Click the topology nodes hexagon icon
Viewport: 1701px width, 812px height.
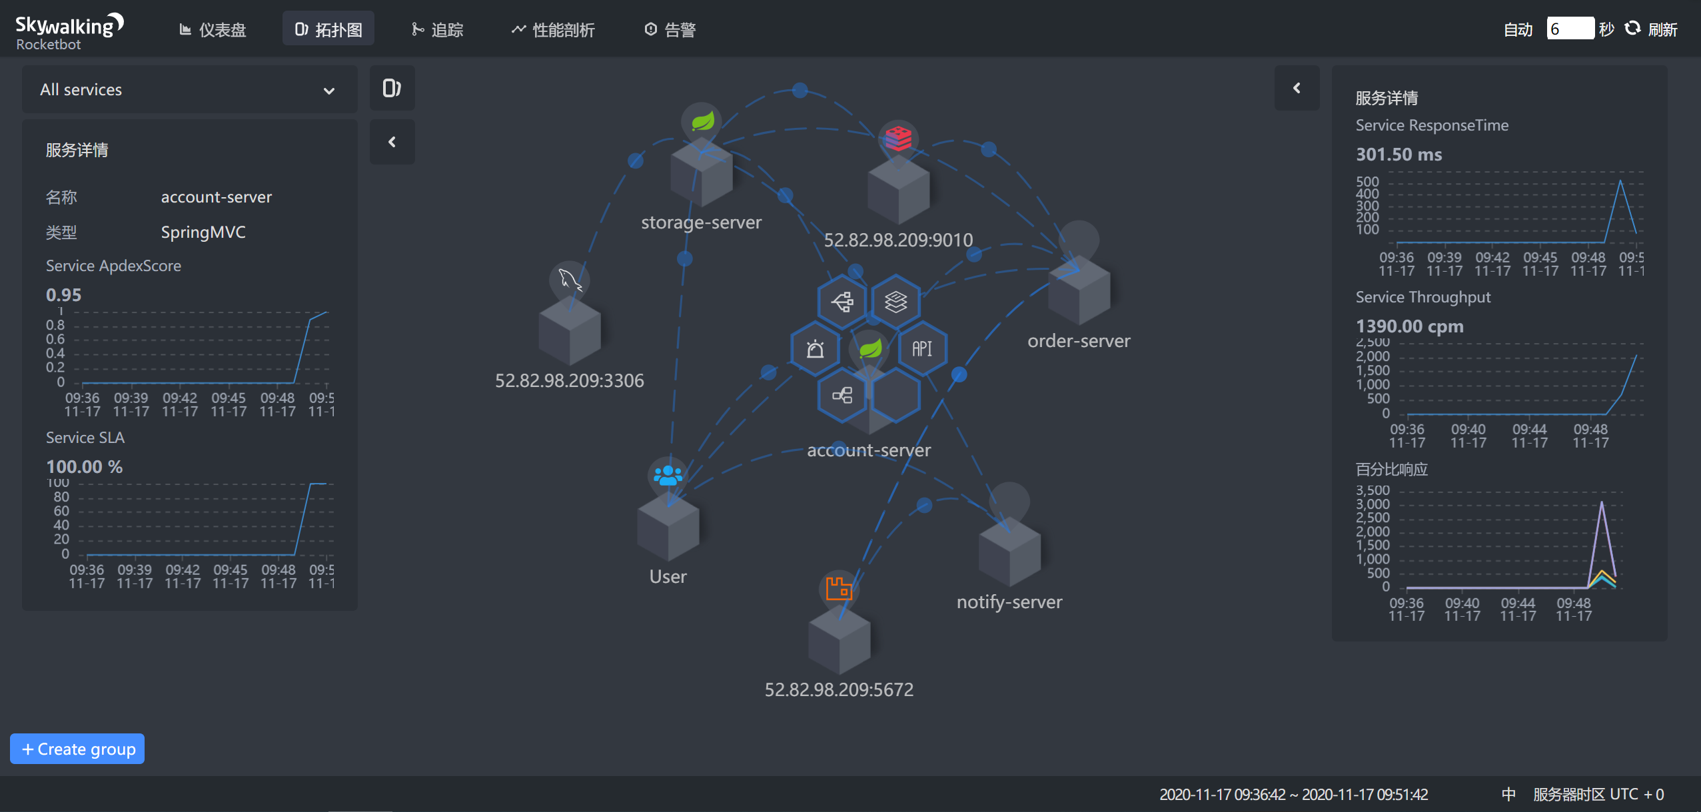point(842,396)
